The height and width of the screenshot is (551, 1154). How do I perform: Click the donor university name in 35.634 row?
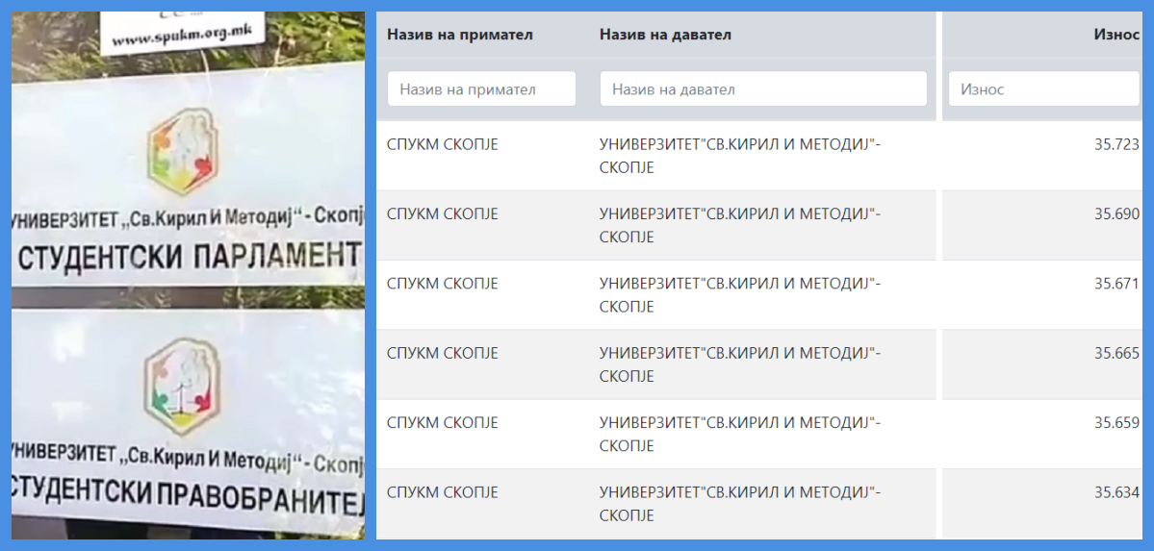point(740,504)
